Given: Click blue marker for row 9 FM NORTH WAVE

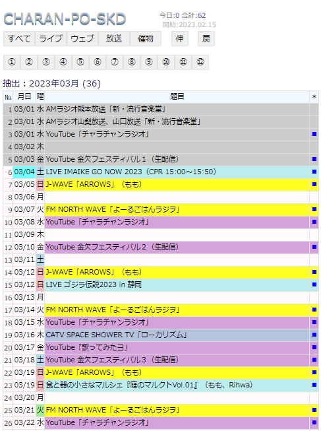Looking at the screenshot, I should pyautogui.click(x=314, y=209).
